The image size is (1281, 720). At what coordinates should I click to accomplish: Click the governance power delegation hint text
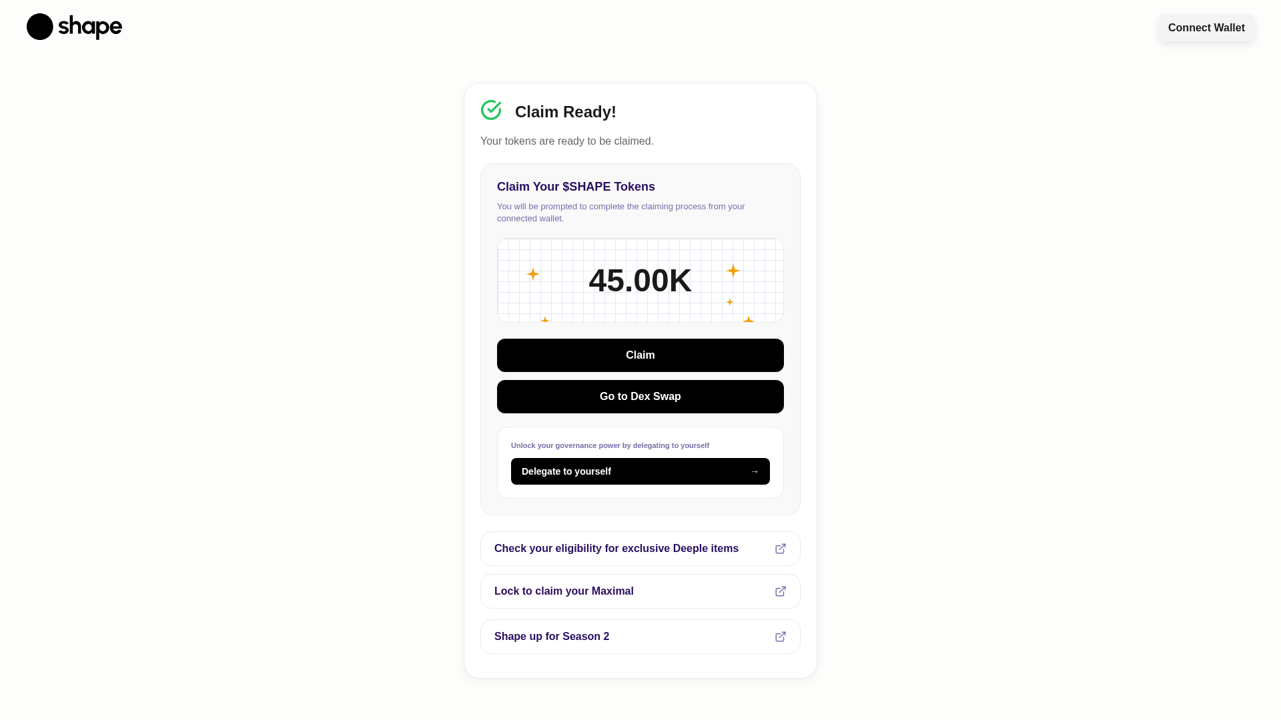point(610,445)
